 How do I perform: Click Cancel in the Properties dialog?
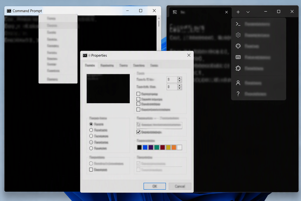(x=180, y=186)
